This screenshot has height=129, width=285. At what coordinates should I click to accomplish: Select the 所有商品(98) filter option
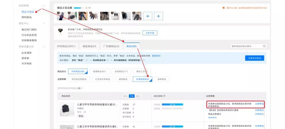coord(77,71)
